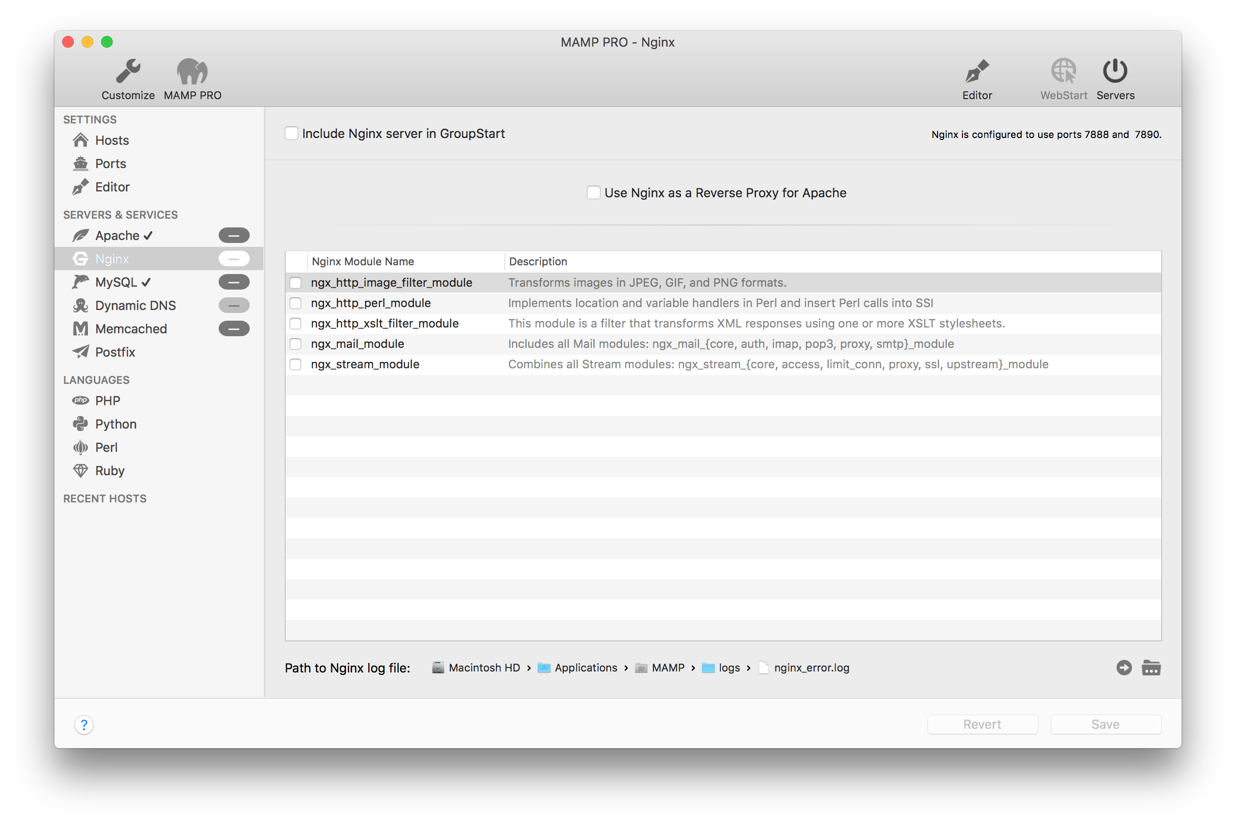This screenshot has height=826, width=1236.
Task: Toggle the Nginx server status pill
Action: [x=234, y=258]
